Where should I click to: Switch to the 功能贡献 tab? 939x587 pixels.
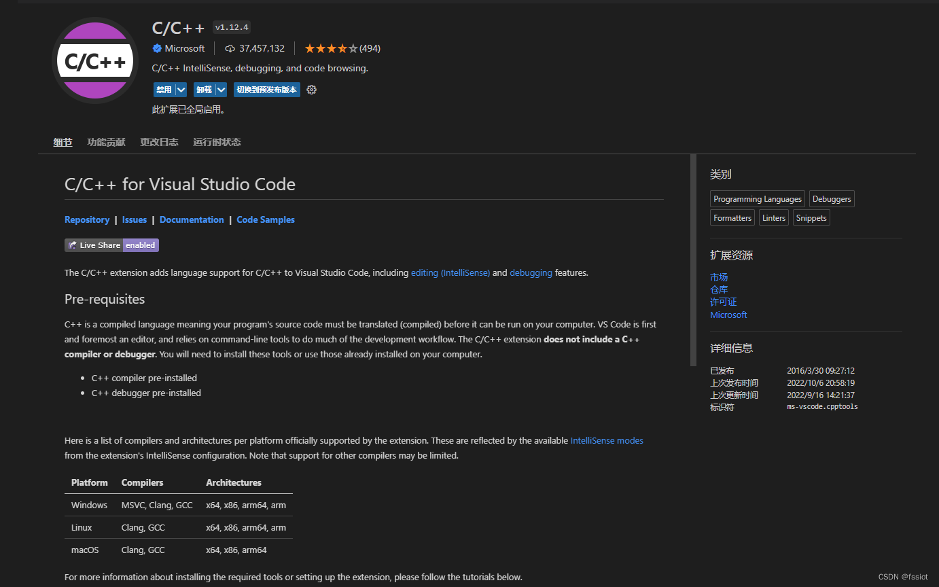(106, 142)
